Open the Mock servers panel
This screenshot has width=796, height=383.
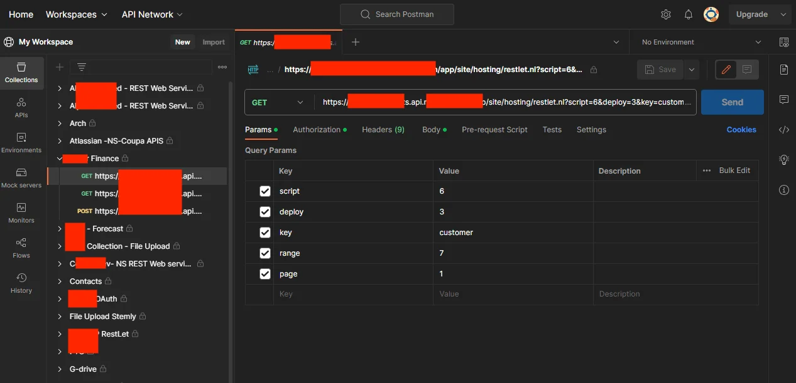tap(21, 178)
